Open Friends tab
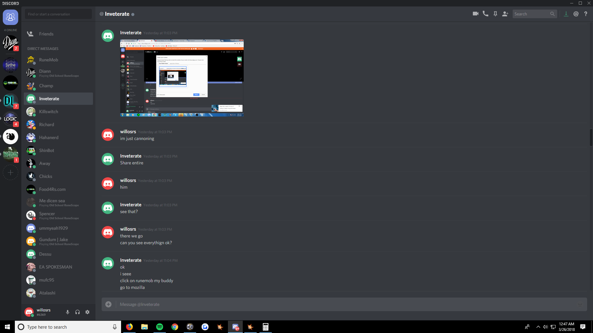Image resolution: width=593 pixels, height=333 pixels. point(46,34)
